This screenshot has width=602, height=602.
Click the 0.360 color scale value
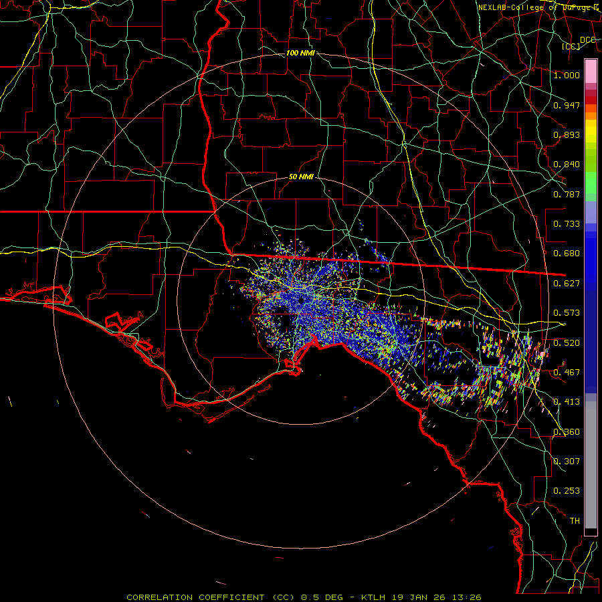567,431
